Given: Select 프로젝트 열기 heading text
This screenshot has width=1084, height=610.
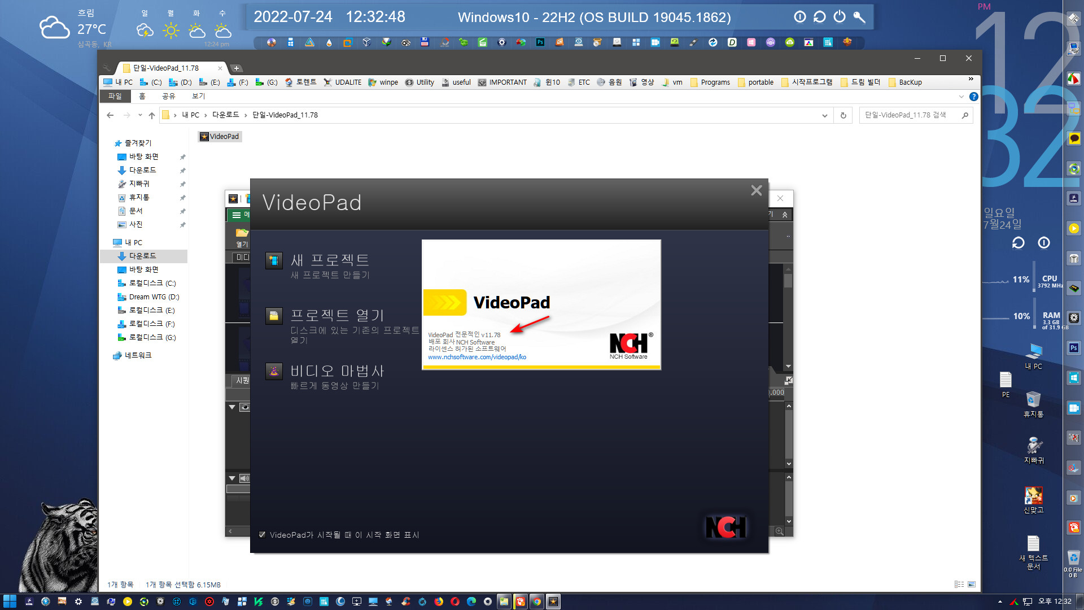Looking at the screenshot, I should [337, 315].
